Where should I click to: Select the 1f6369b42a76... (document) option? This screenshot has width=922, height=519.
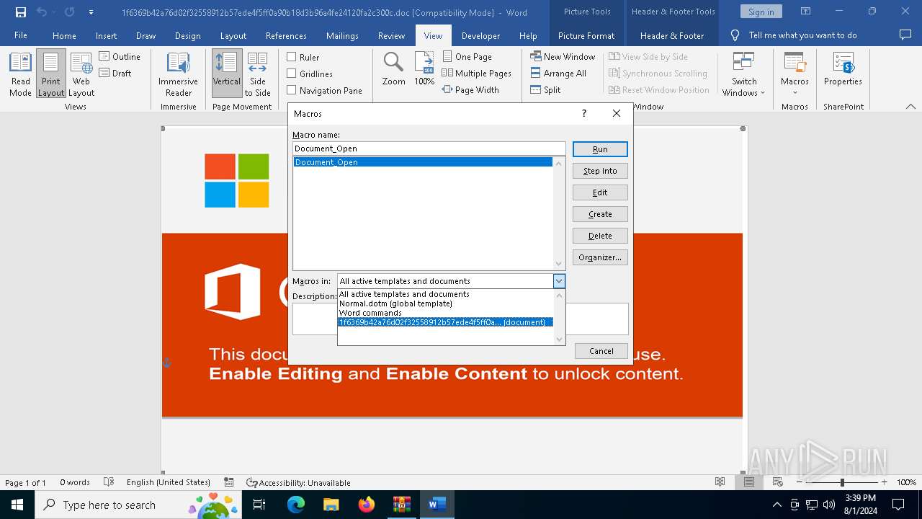click(x=445, y=322)
